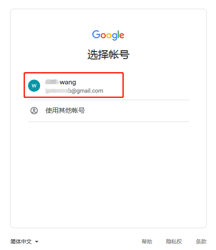Click inside the red-outlined account row

(x=74, y=85)
